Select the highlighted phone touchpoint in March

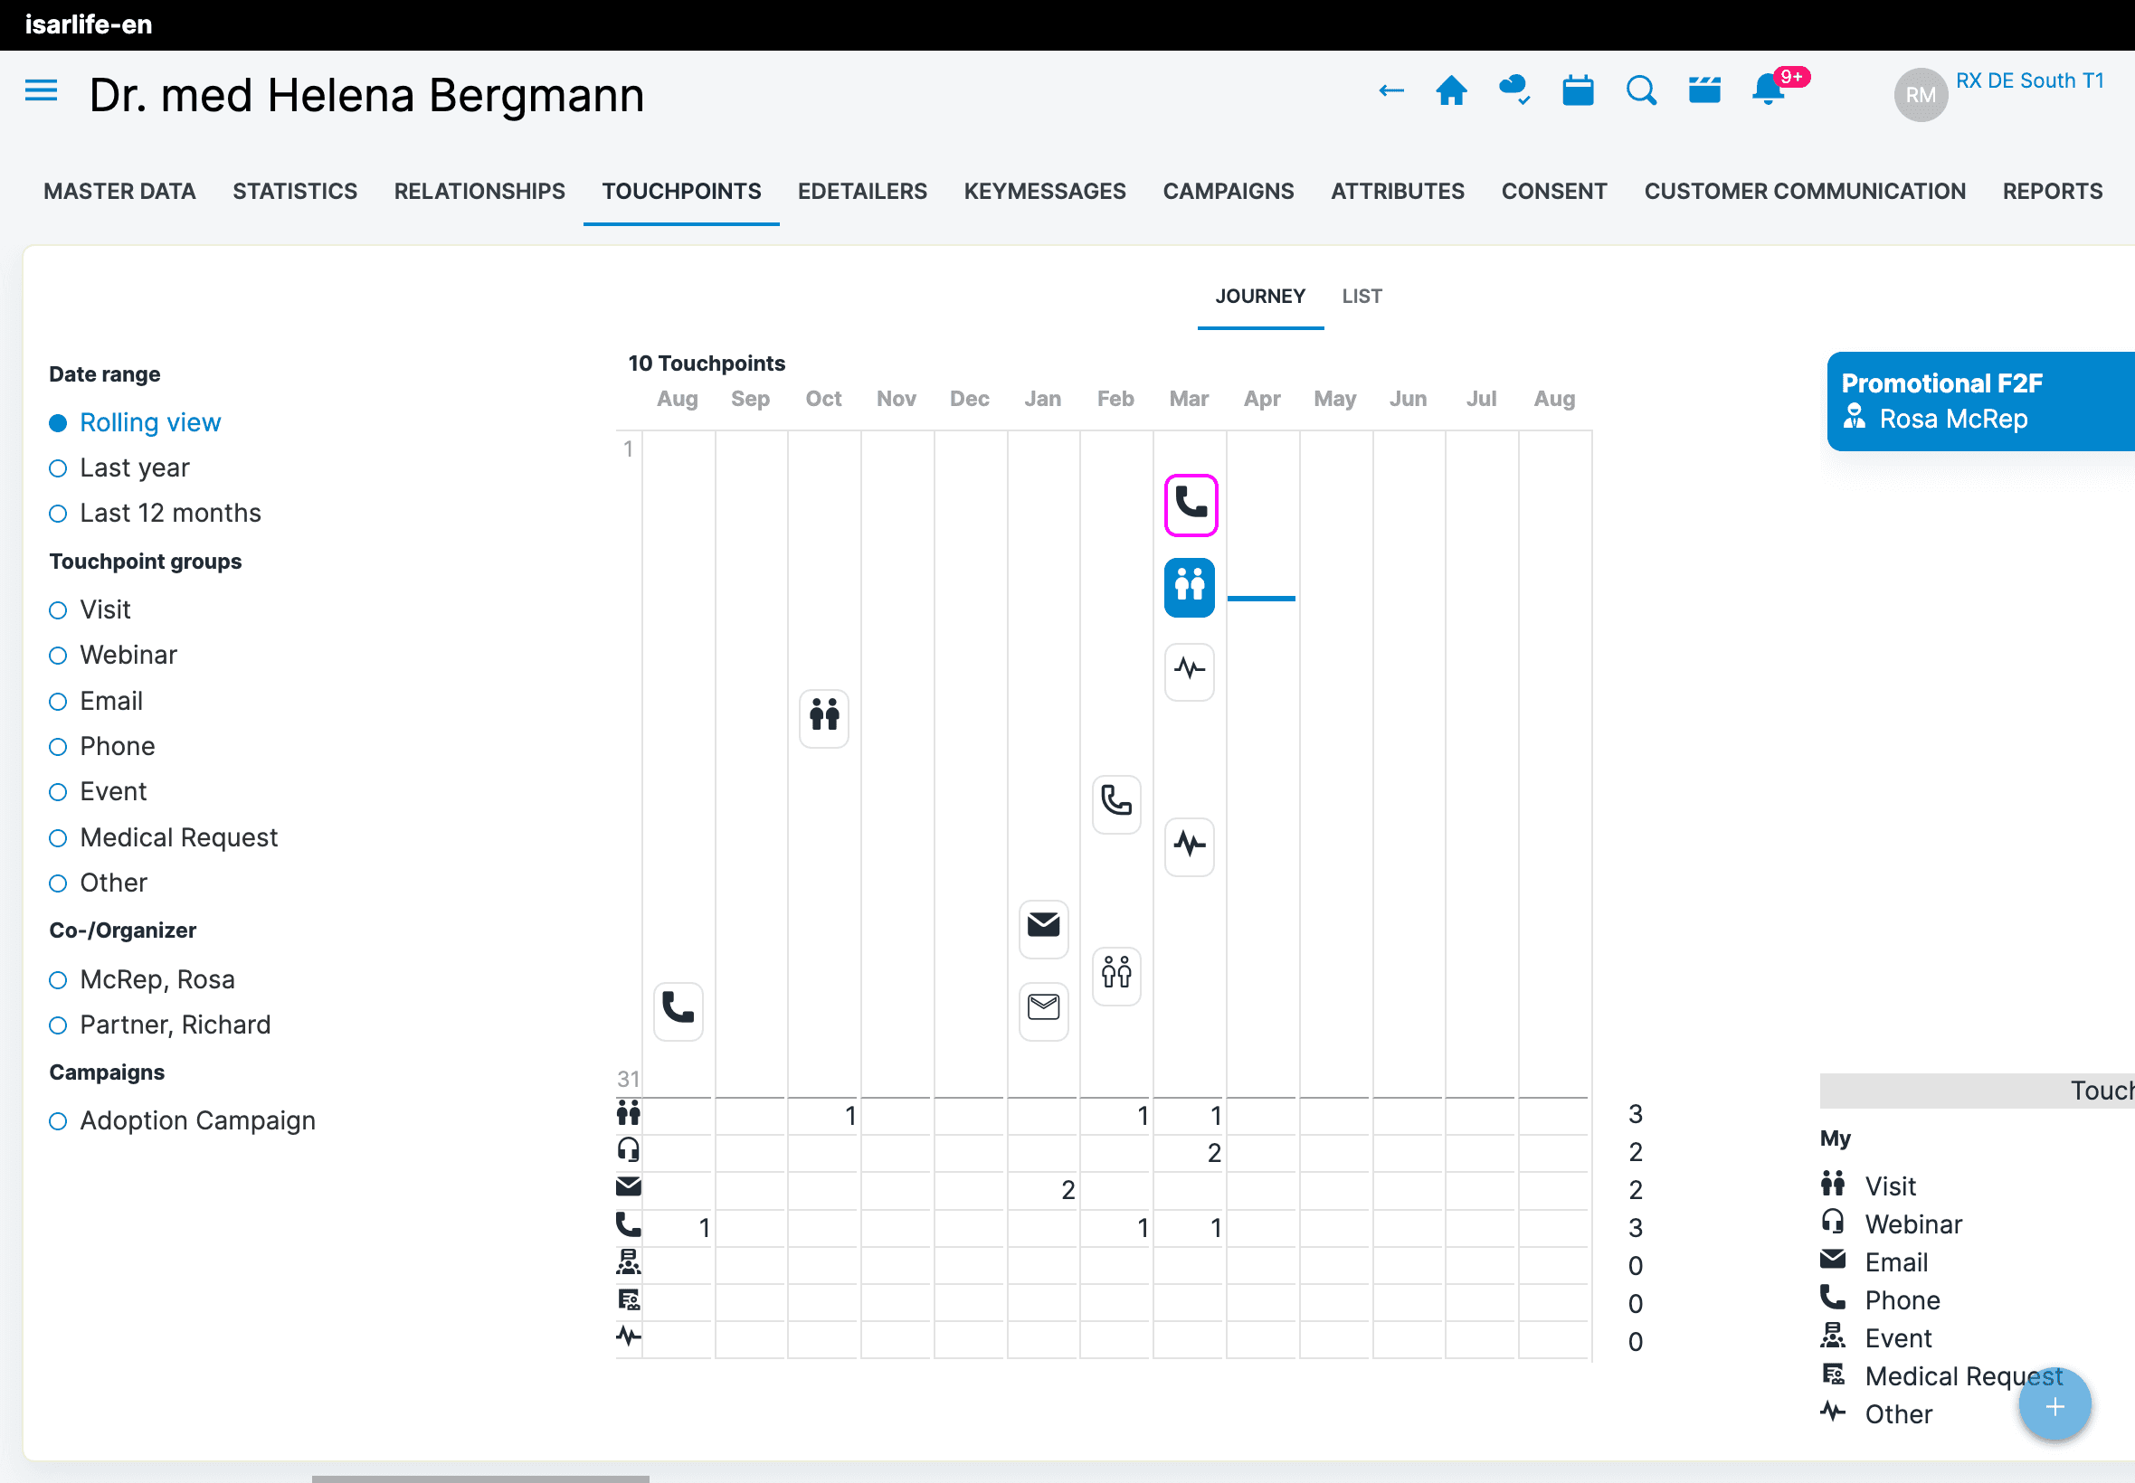click(x=1190, y=505)
